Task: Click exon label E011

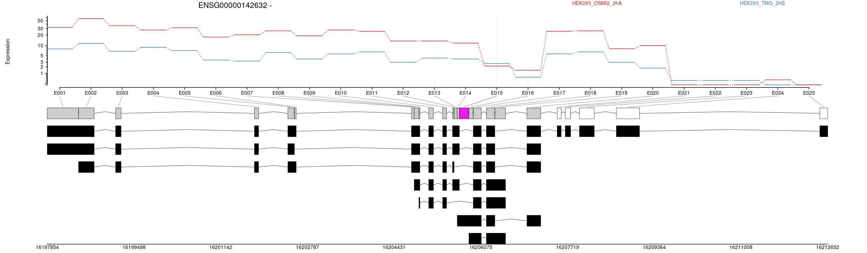Action: pos(372,93)
